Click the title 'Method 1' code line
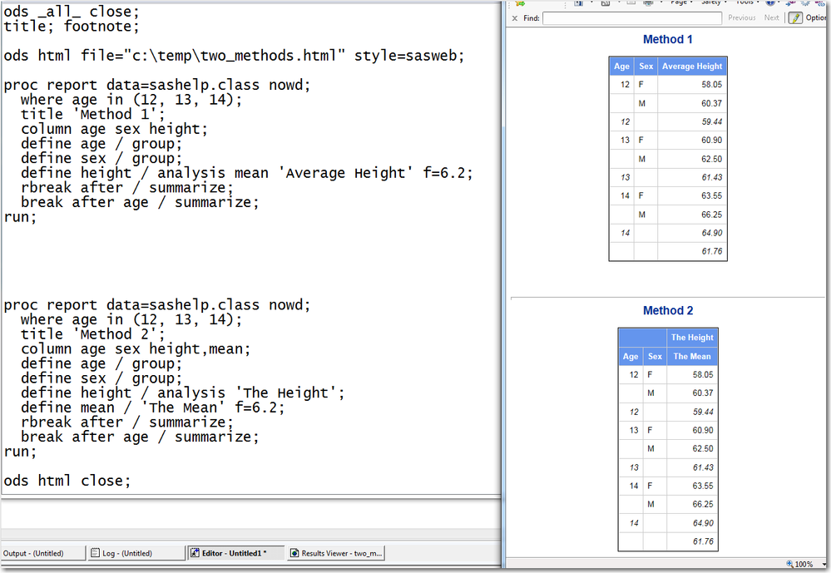Viewport: 831px width, 573px height. (x=92, y=114)
